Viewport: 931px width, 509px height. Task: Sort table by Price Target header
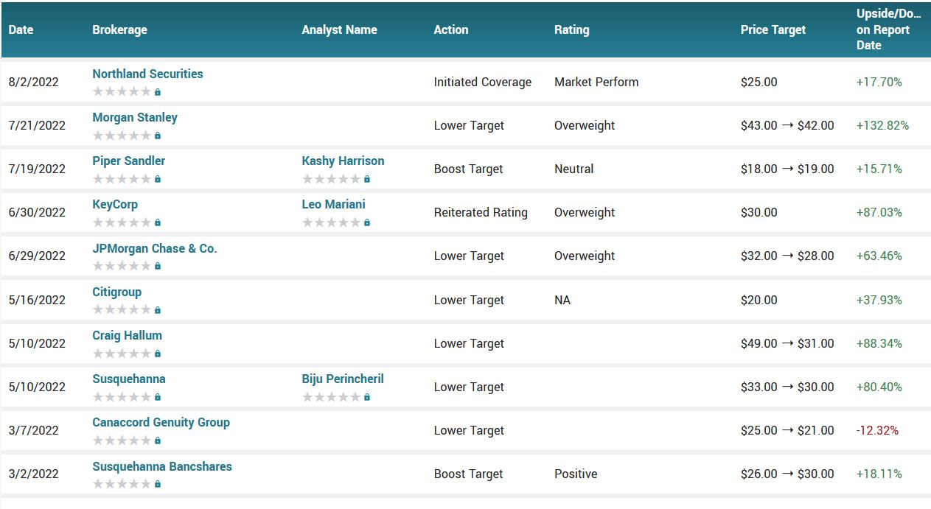(x=773, y=29)
